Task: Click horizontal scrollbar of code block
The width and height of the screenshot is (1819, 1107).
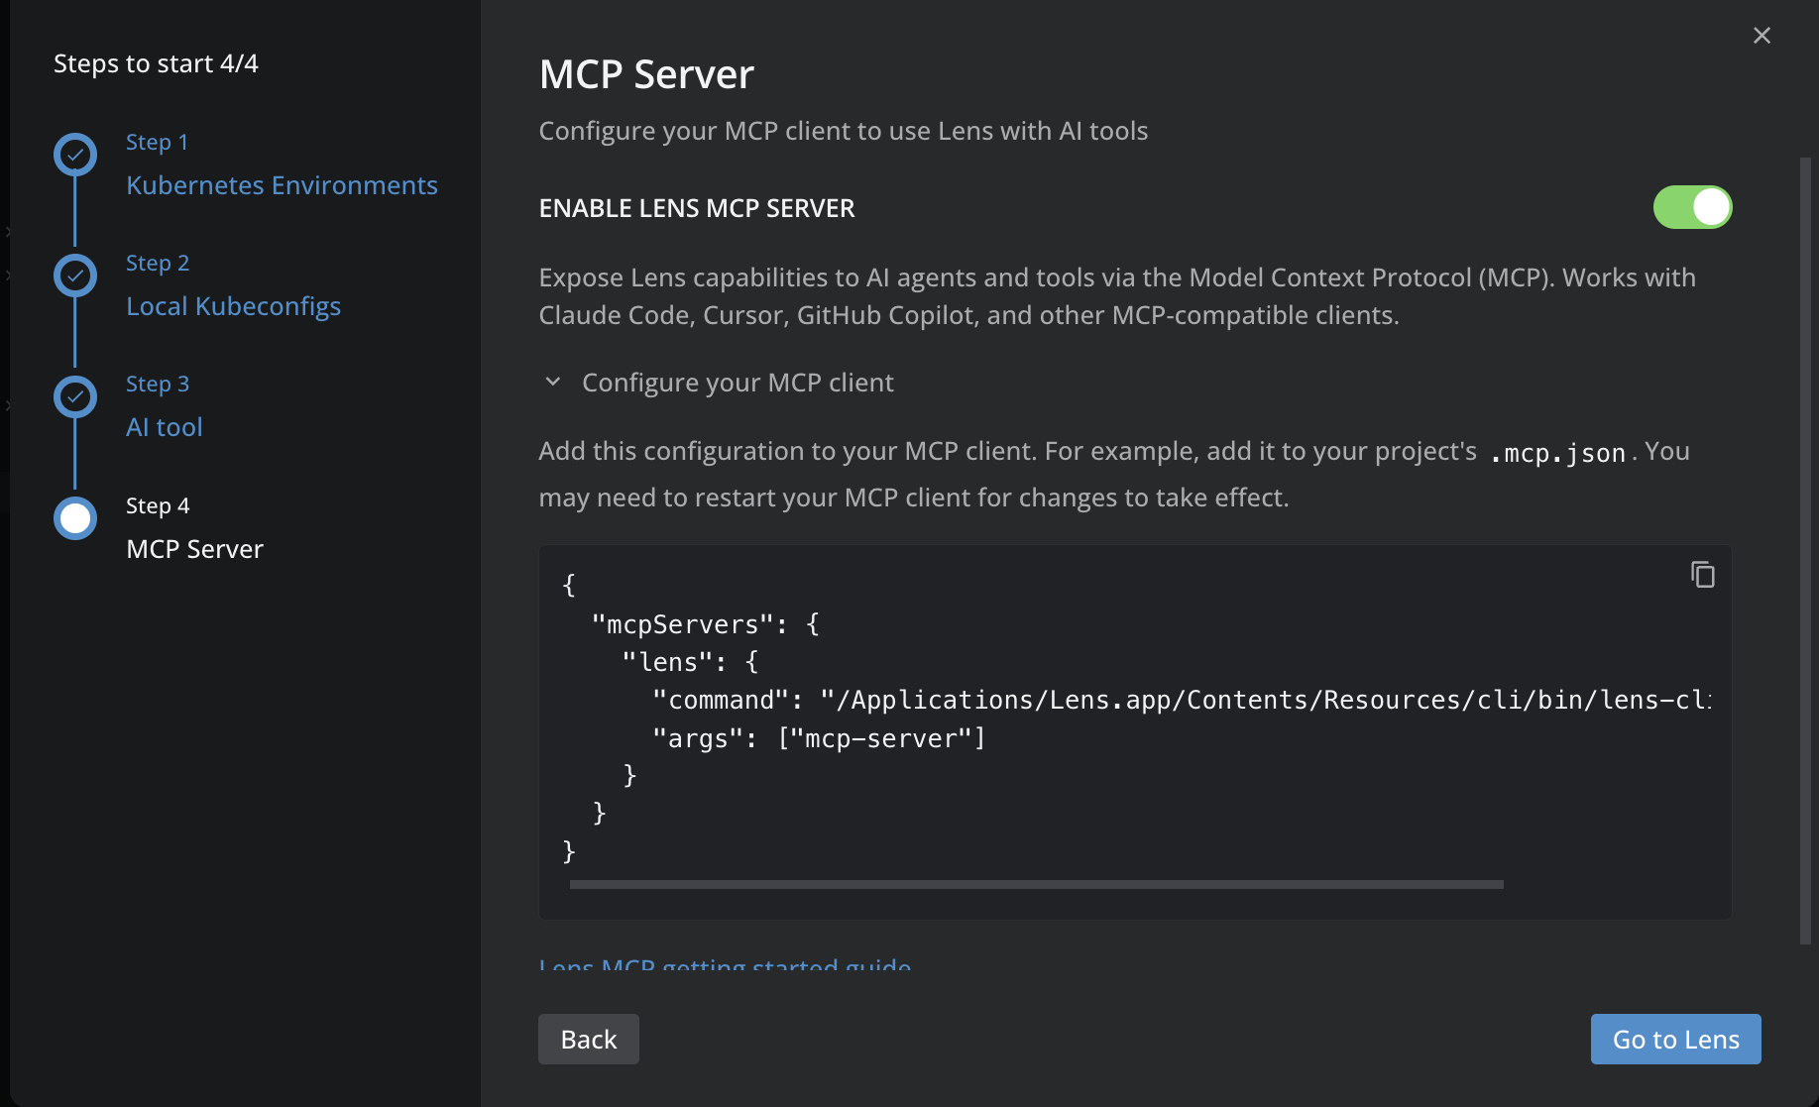Action: coord(1036,884)
